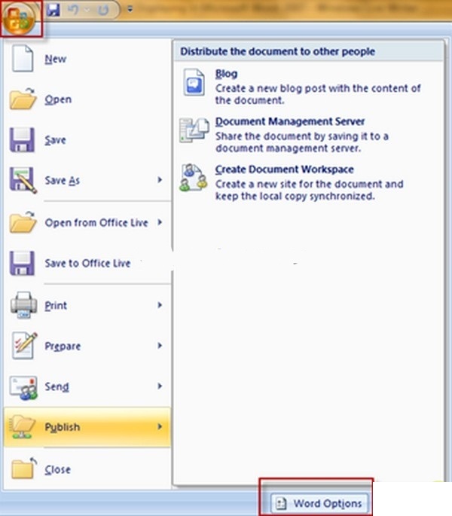Expand the Open from Office Live arrow
Viewport: 452px width, 516px height.
pos(160,222)
